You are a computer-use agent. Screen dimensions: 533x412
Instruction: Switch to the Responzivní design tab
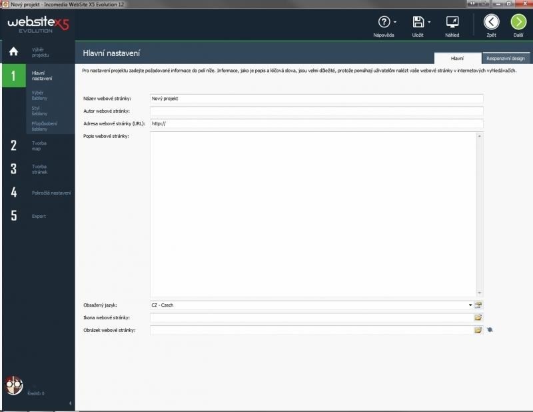[506, 58]
